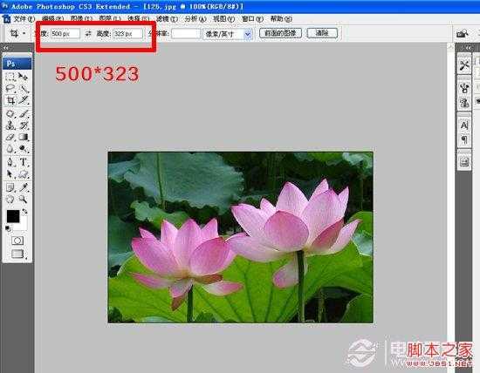Reset default foreground and background colors

click(x=8, y=228)
